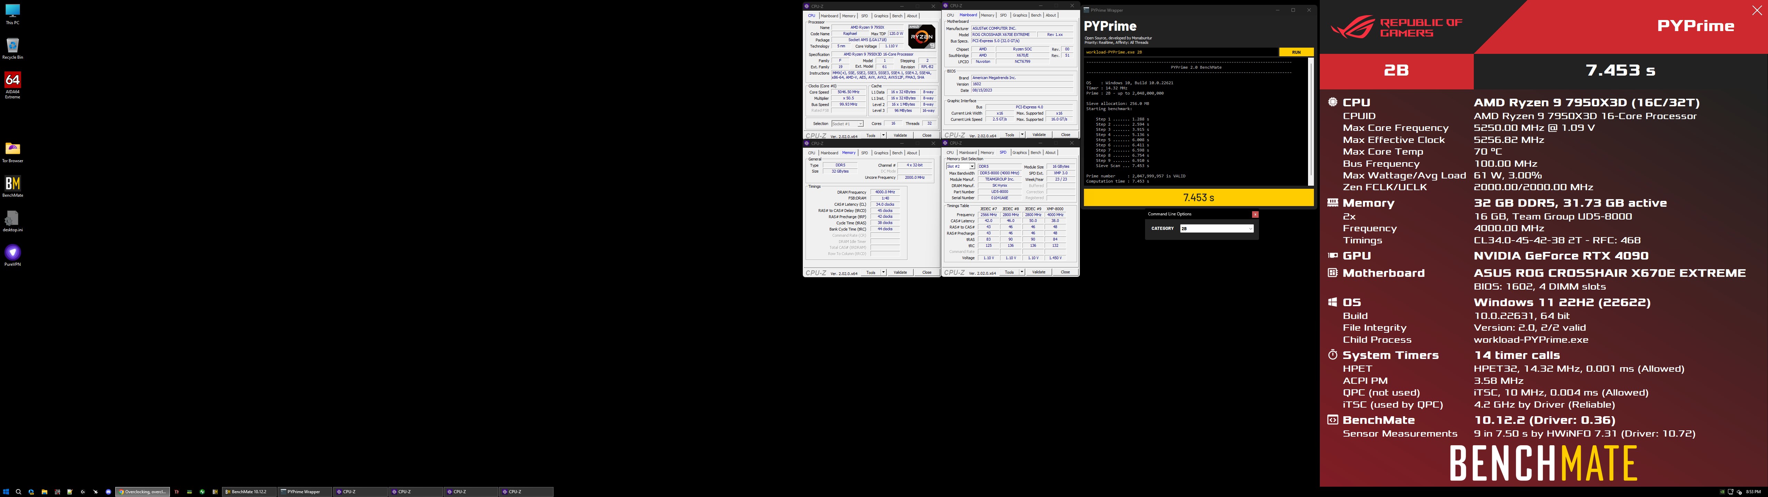
Task: Click the NVIDIA tray icon
Action: [x=1723, y=492]
